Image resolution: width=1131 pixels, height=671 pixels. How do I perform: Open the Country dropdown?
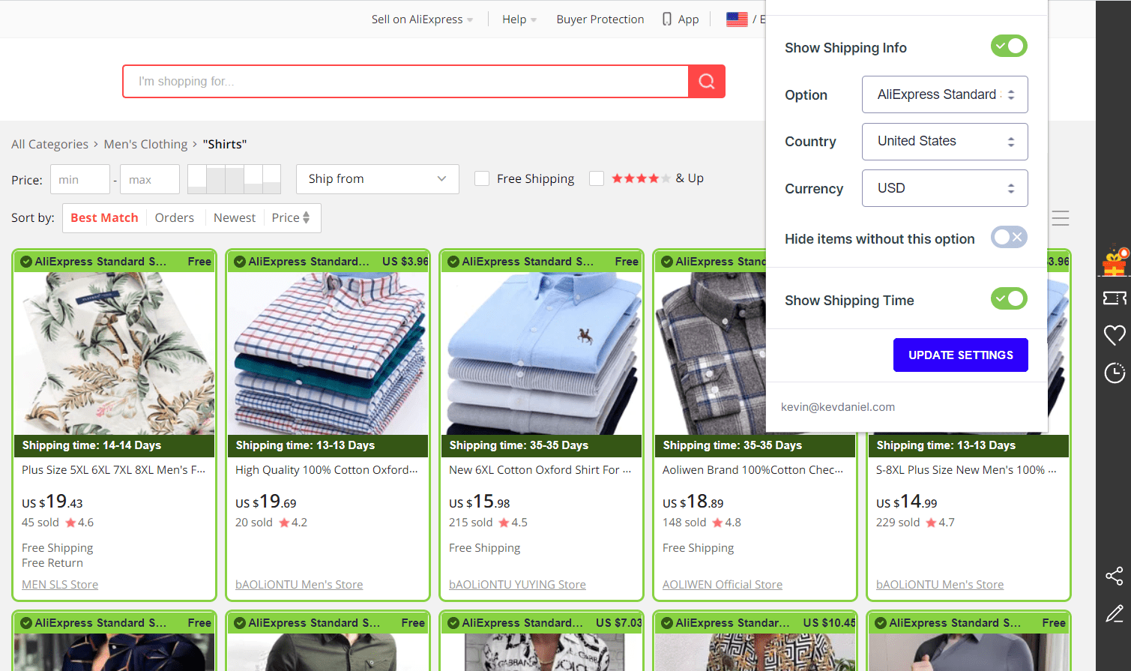[944, 142]
